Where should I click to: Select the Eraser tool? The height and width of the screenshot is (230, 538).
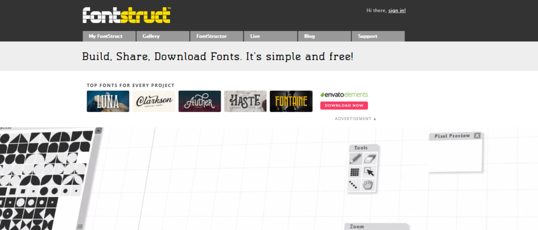[x=370, y=159]
